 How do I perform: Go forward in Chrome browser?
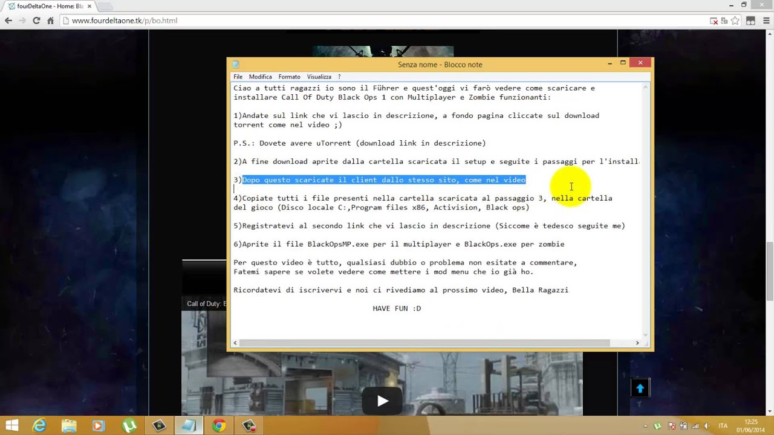22,21
